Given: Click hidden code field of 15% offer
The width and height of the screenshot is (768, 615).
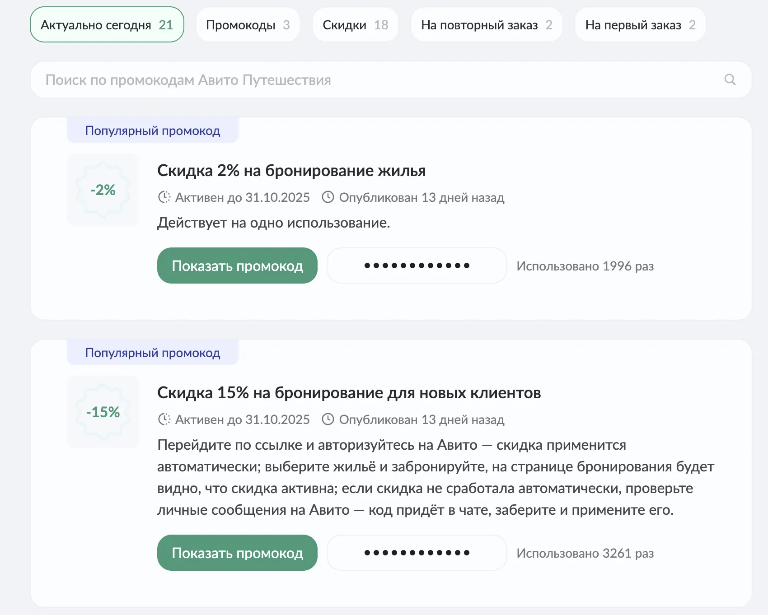Looking at the screenshot, I should 417,553.
